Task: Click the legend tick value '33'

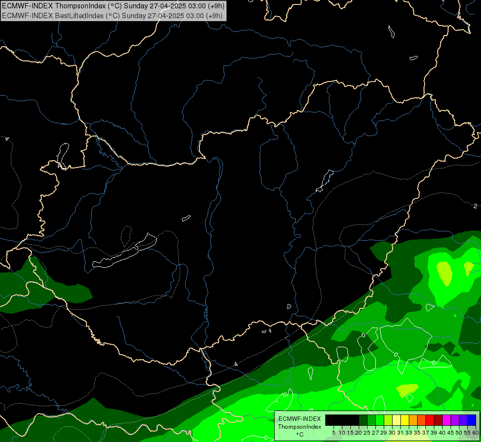Action: pyautogui.click(x=409, y=433)
